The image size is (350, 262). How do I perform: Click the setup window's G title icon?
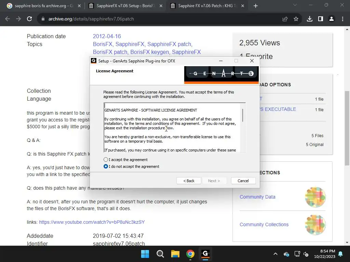[94, 61]
